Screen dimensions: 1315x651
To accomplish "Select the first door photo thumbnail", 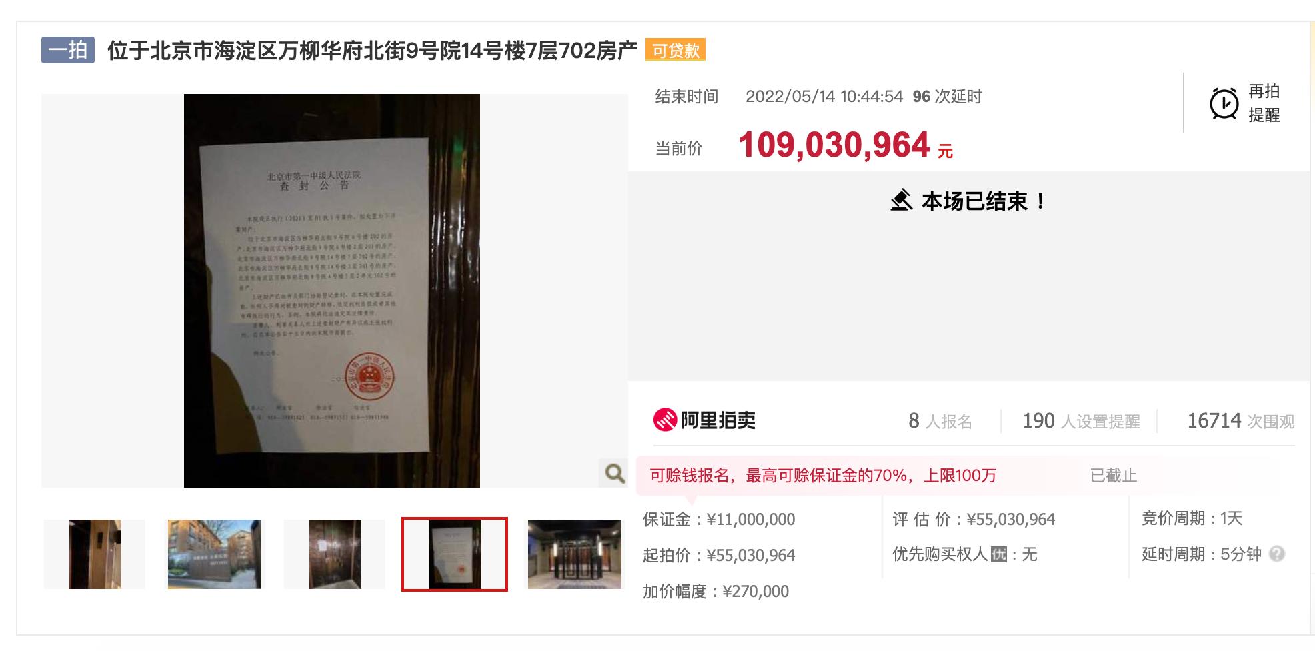I will 95,554.
